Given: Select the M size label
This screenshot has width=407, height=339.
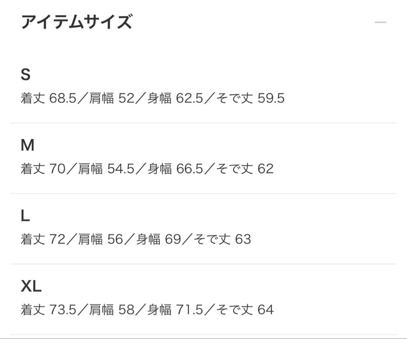Looking at the screenshot, I should (x=27, y=145).
